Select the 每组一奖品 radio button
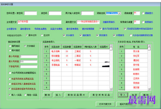Screen dimensions: 161x109 pos(25,95)
